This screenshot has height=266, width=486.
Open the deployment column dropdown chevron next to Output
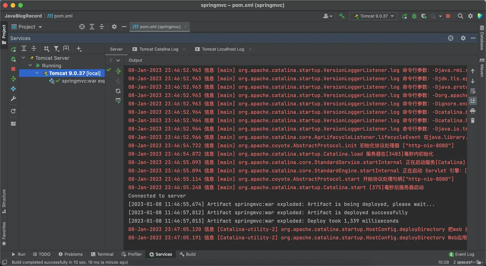tap(118, 60)
